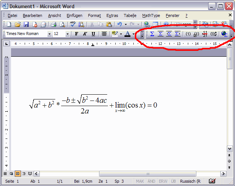Screen dimensions: 235x186
Task: Print the document
Action: point(53,24)
